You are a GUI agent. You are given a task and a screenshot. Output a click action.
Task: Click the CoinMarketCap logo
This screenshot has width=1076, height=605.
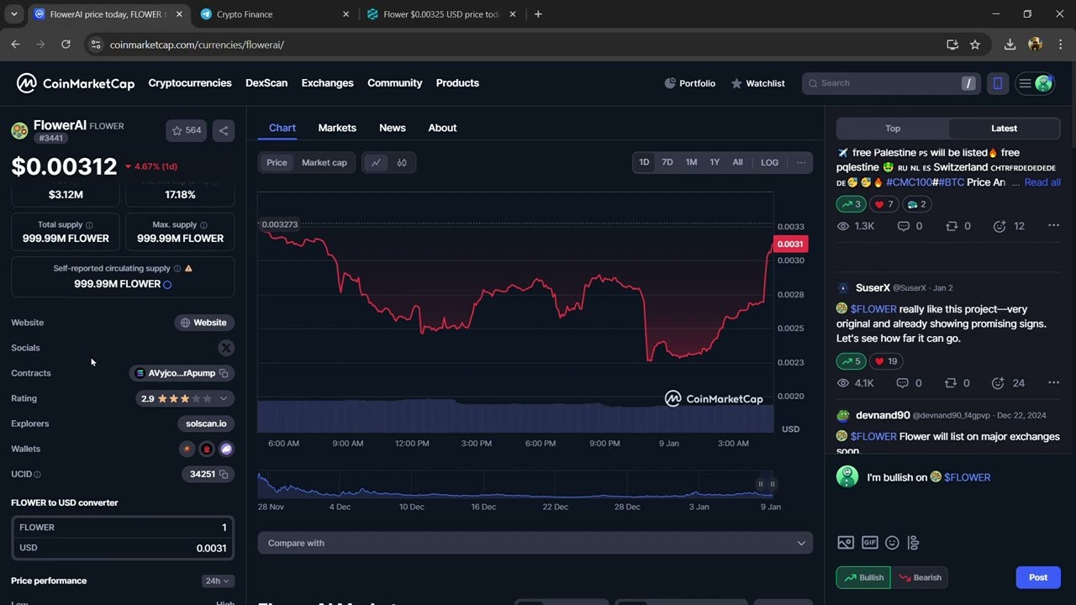(76, 83)
